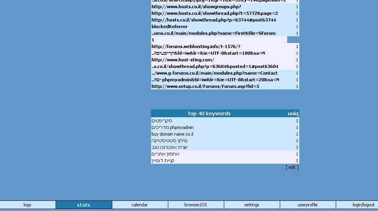Open the logs tab
Viewport: 378px width, 211px height.
pos(27,205)
